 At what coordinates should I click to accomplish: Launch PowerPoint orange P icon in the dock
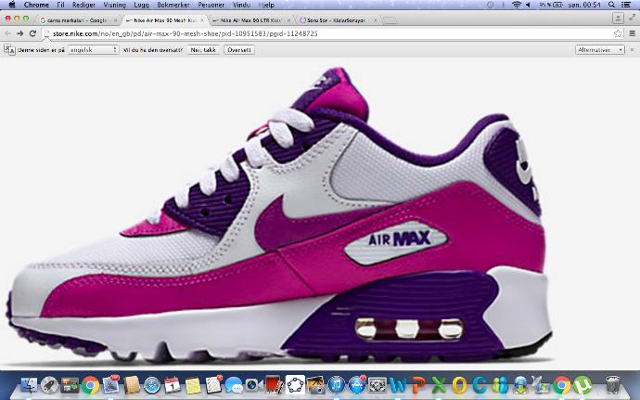[418, 385]
